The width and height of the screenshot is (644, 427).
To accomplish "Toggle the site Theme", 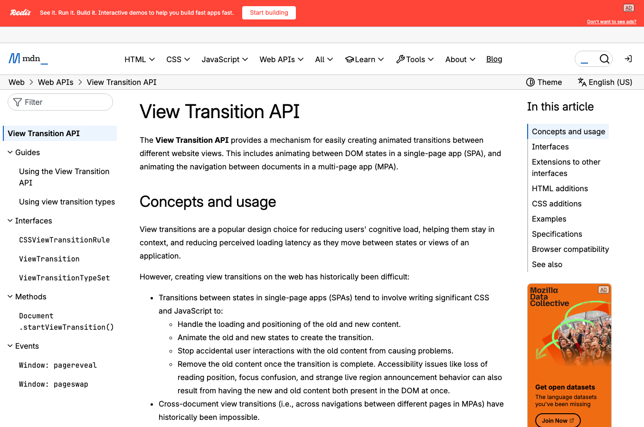I will point(544,82).
